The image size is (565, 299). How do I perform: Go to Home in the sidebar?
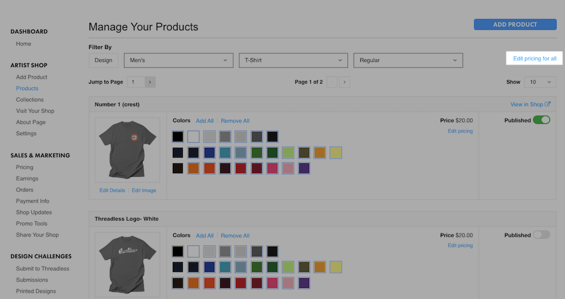pos(23,44)
